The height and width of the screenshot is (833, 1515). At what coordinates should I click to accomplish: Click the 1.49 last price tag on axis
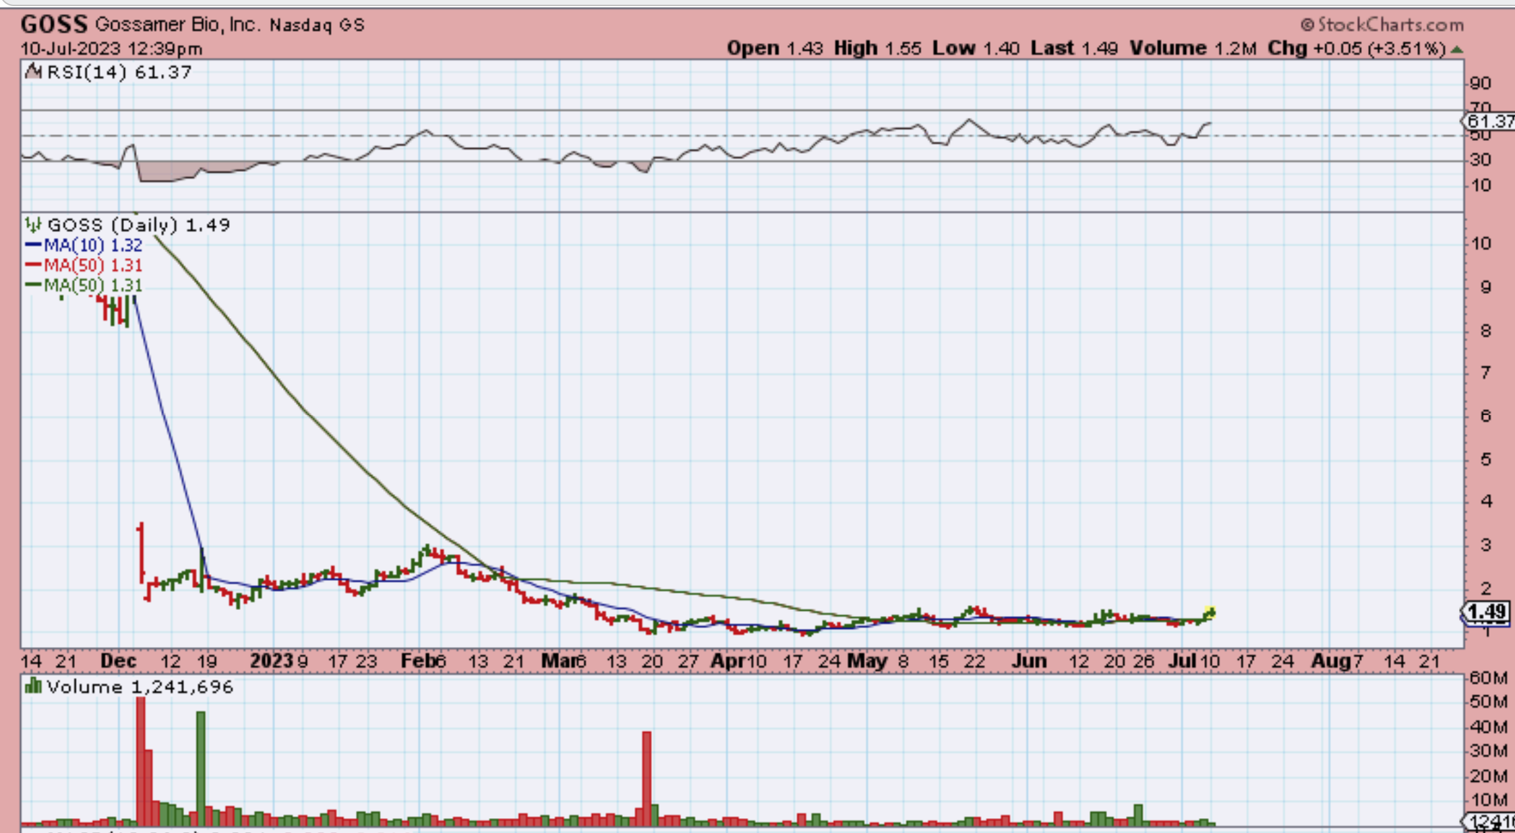(1486, 612)
